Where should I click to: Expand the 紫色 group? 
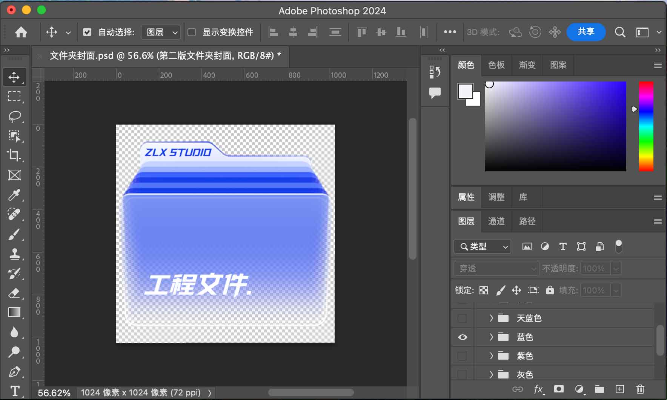tap(491, 356)
